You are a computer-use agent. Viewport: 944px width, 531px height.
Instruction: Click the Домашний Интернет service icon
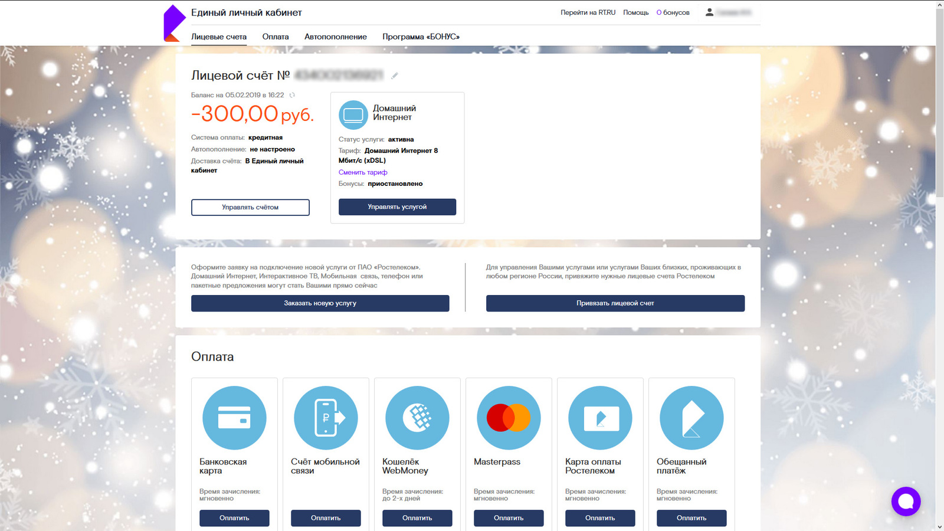pyautogui.click(x=353, y=114)
